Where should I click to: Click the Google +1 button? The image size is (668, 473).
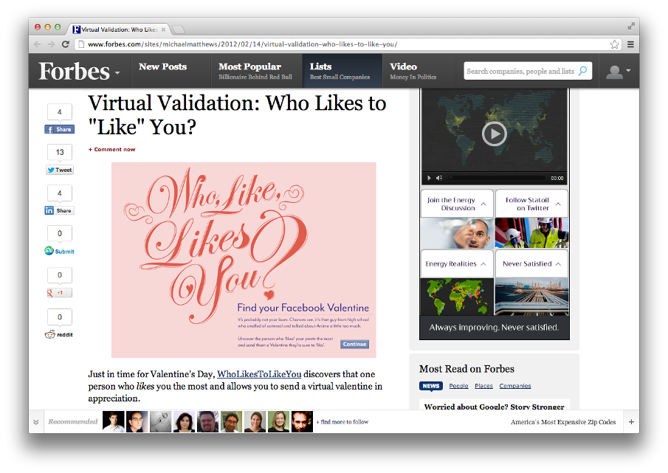tap(59, 293)
